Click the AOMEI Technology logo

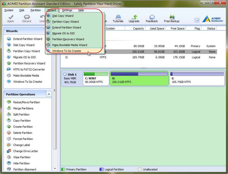212,19
